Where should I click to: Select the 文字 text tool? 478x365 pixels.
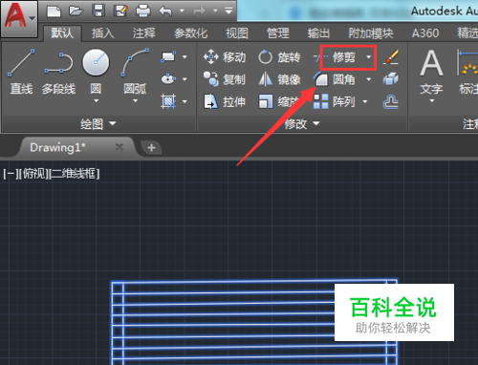pyautogui.click(x=431, y=72)
